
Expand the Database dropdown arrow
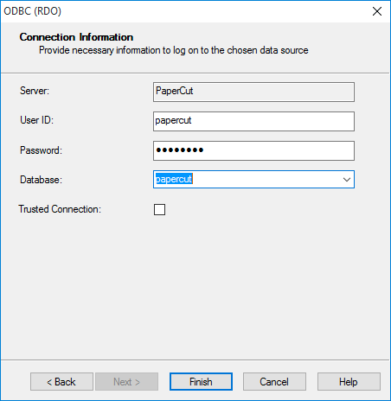click(x=347, y=180)
